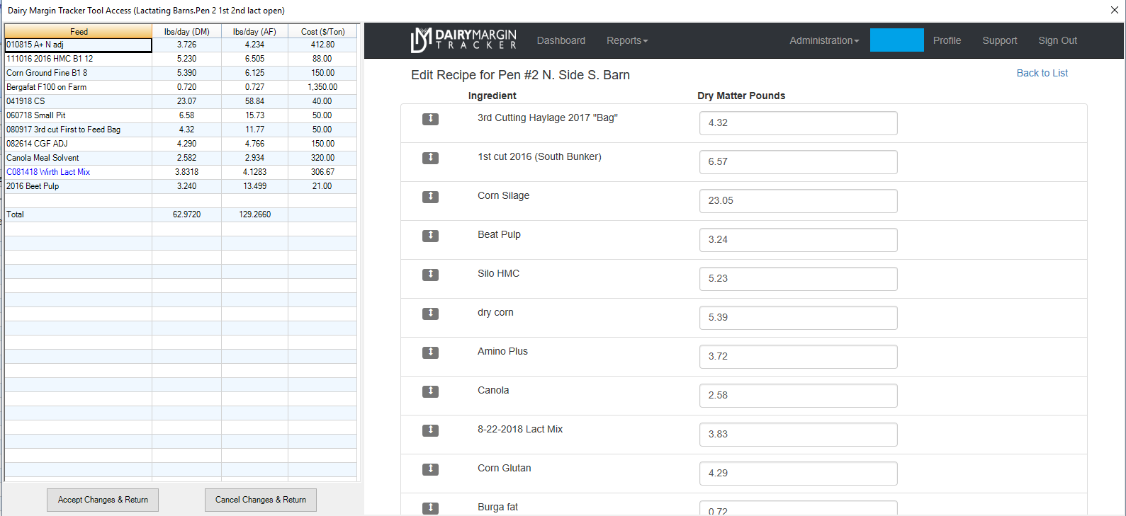Image resolution: width=1126 pixels, height=516 pixels.
Task: Click cost cell 1,350.00 for Bergafat
Action: (322, 87)
